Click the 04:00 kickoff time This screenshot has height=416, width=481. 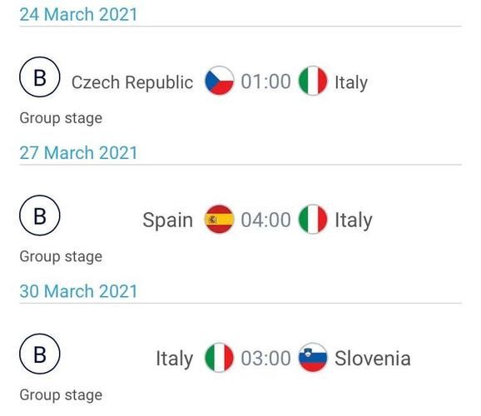tap(265, 220)
